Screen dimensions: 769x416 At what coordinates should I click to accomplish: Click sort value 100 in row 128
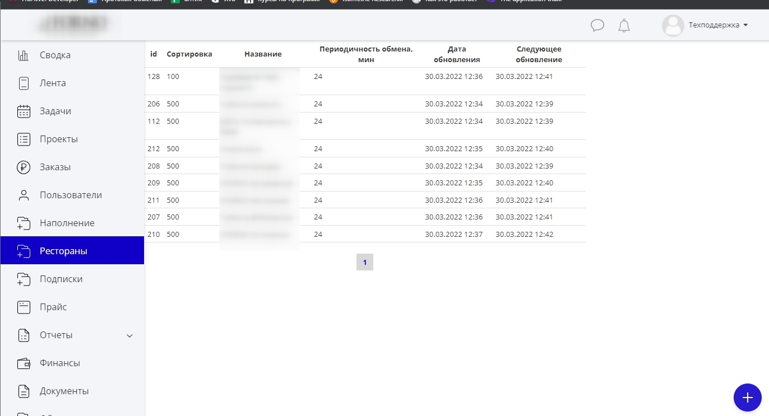click(173, 76)
